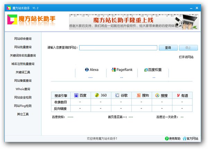Focus the website URL input field

pyautogui.click(x=118, y=48)
